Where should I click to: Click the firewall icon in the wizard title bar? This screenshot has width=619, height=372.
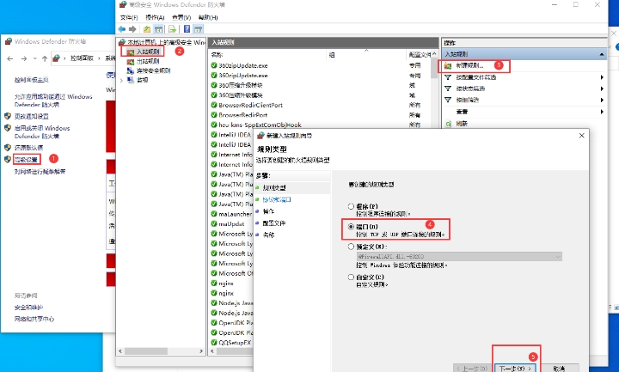(x=260, y=136)
